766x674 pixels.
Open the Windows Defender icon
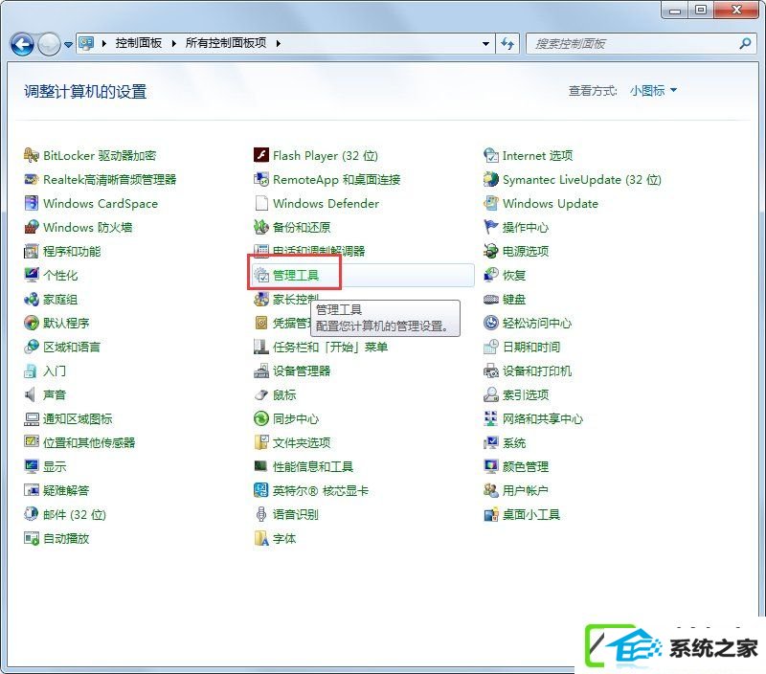pyautogui.click(x=261, y=203)
